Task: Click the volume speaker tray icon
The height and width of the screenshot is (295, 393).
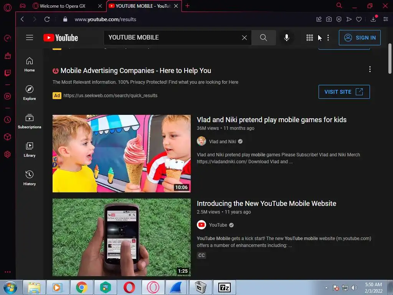Action: point(354,288)
